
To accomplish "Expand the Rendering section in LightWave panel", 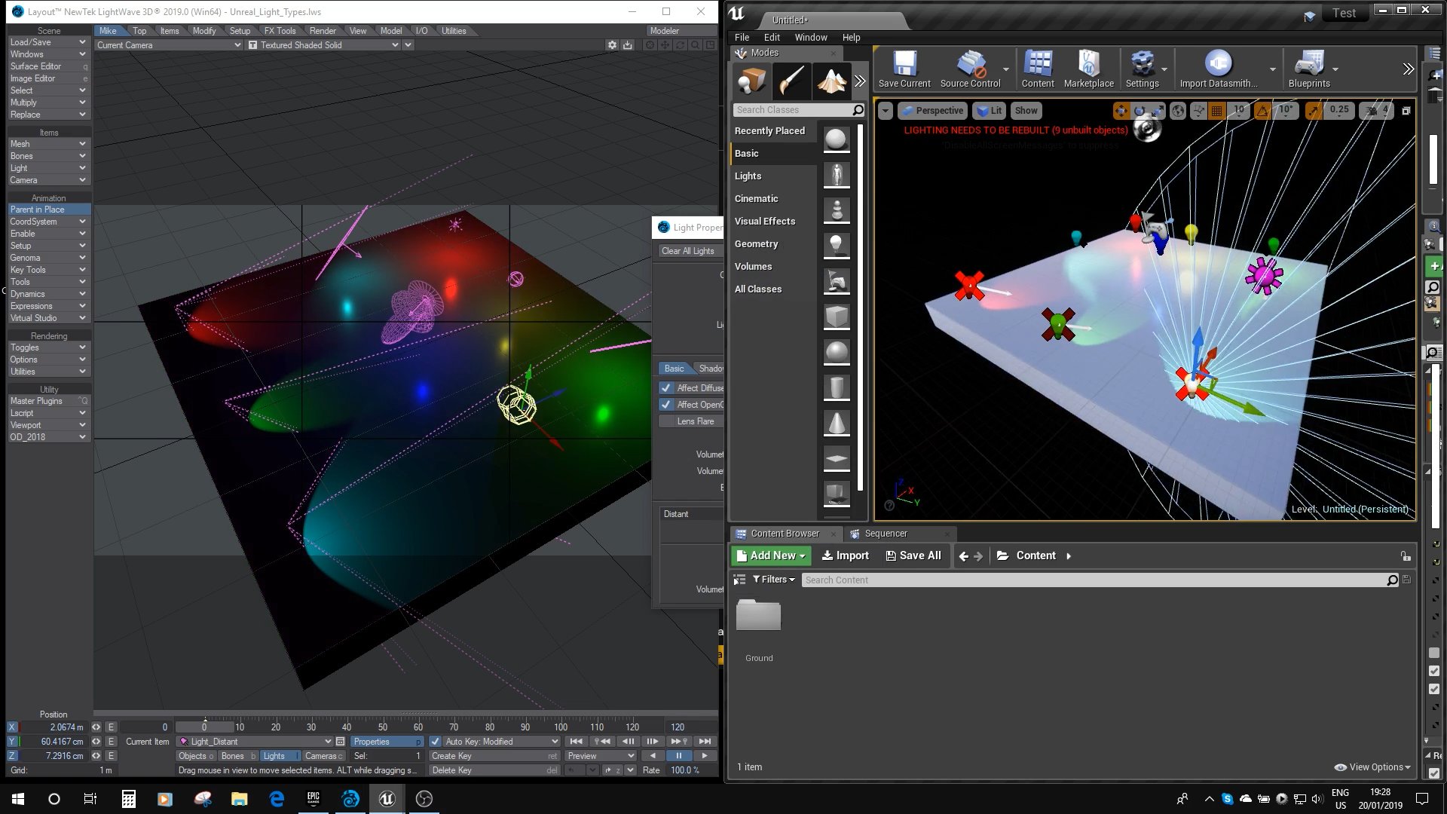I will pos(47,336).
